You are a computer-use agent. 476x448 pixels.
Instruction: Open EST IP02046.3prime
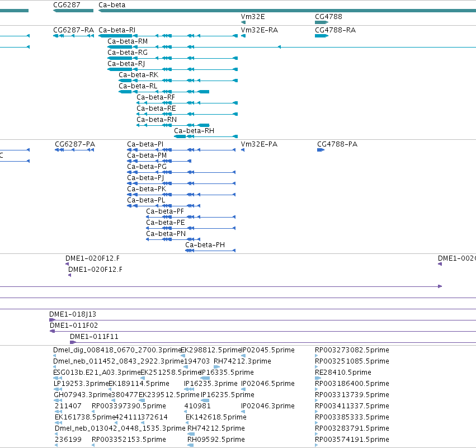click(x=268, y=406)
